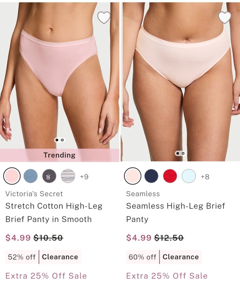Viewport: 240px width, 285px height.
Task: Pick the dark gray VS logo swatch
Action: click(49, 176)
